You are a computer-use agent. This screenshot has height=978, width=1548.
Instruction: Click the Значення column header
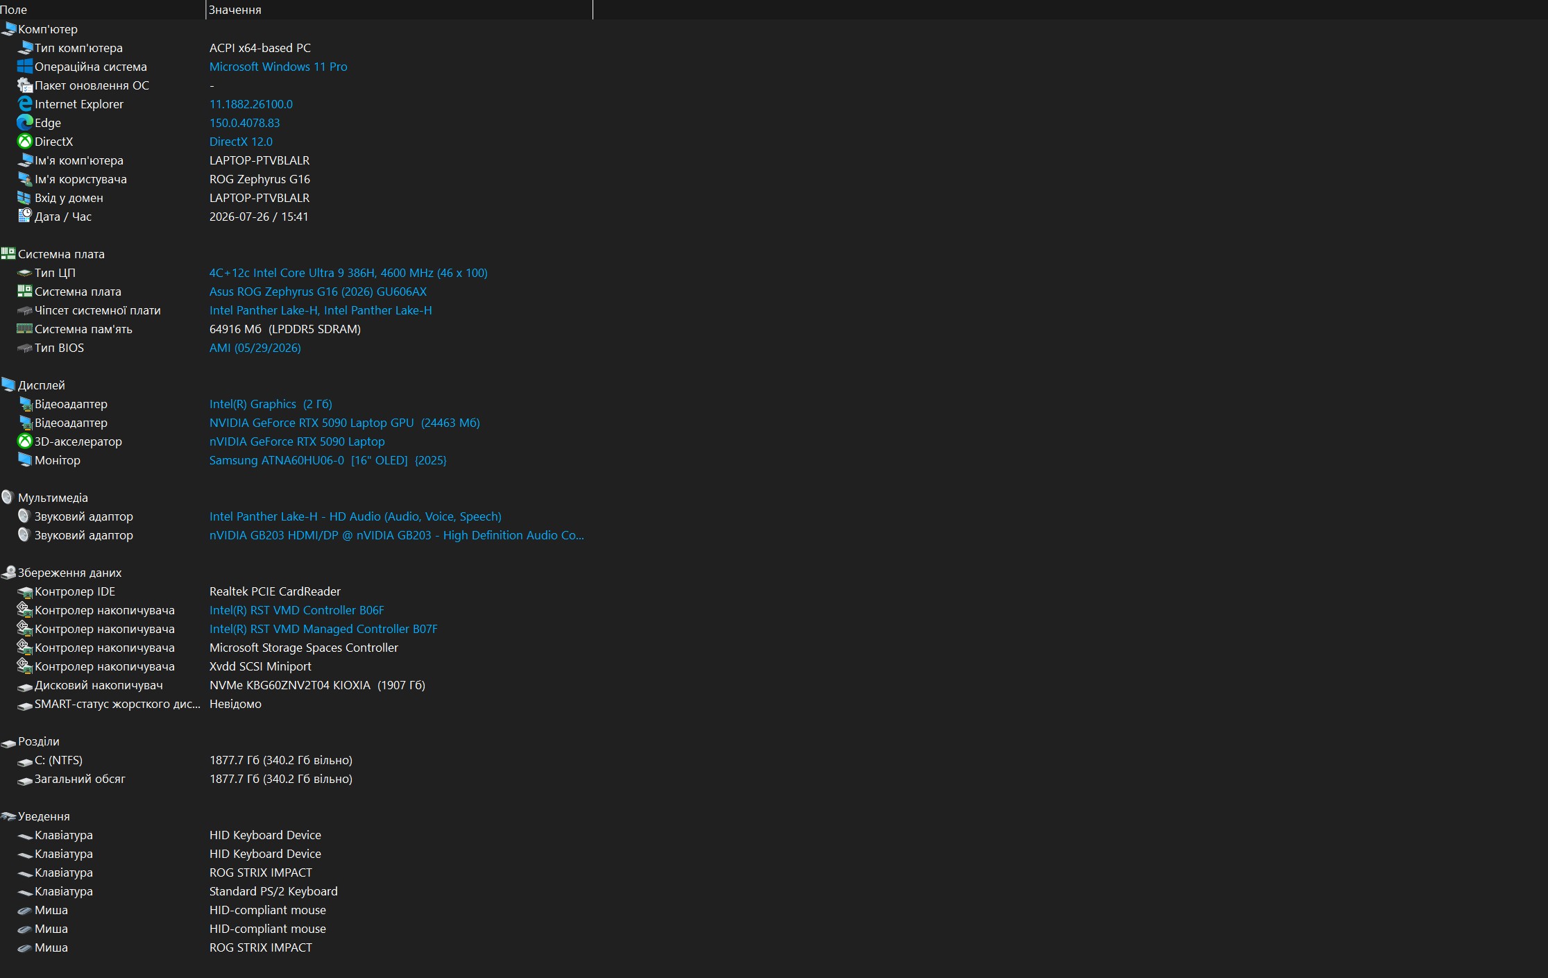pyautogui.click(x=400, y=10)
